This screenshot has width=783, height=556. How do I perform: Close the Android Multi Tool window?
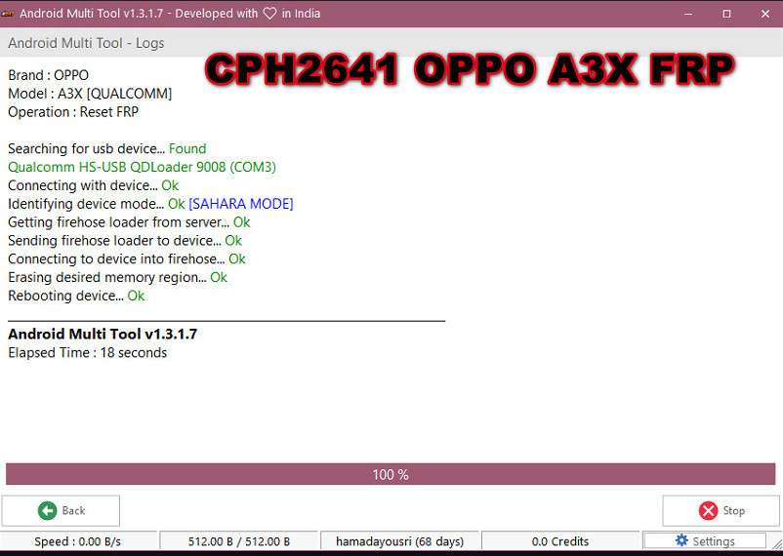(765, 14)
